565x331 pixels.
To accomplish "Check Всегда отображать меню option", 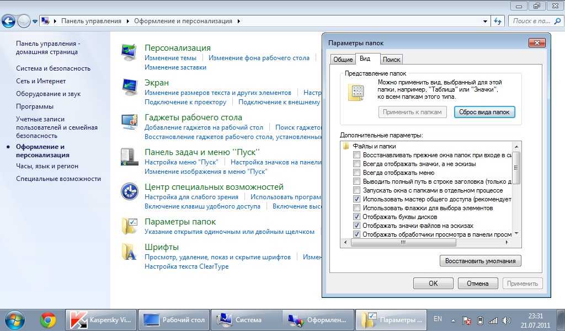I will click(356, 173).
